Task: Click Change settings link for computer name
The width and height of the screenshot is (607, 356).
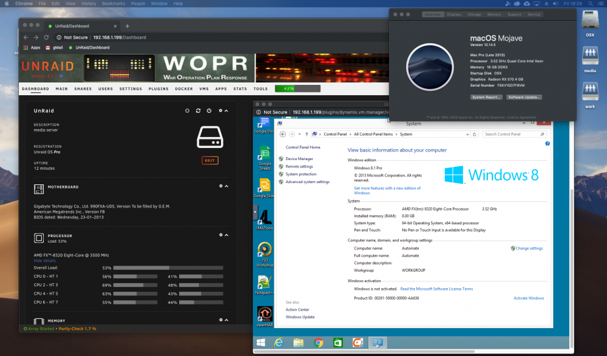Action: pyautogui.click(x=529, y=249)
